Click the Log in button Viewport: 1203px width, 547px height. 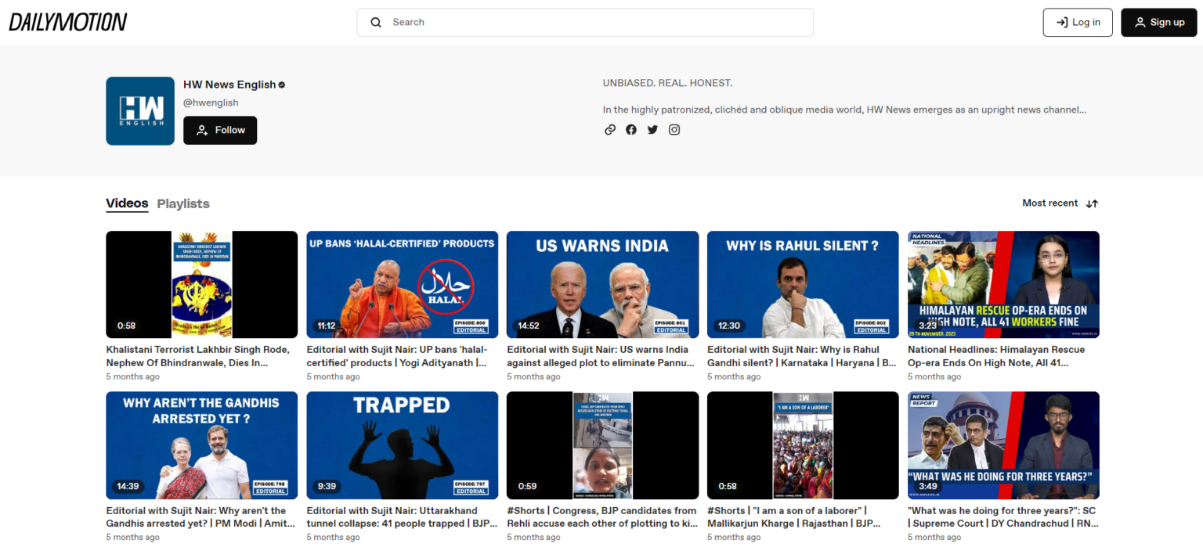tap(1078, 22)
